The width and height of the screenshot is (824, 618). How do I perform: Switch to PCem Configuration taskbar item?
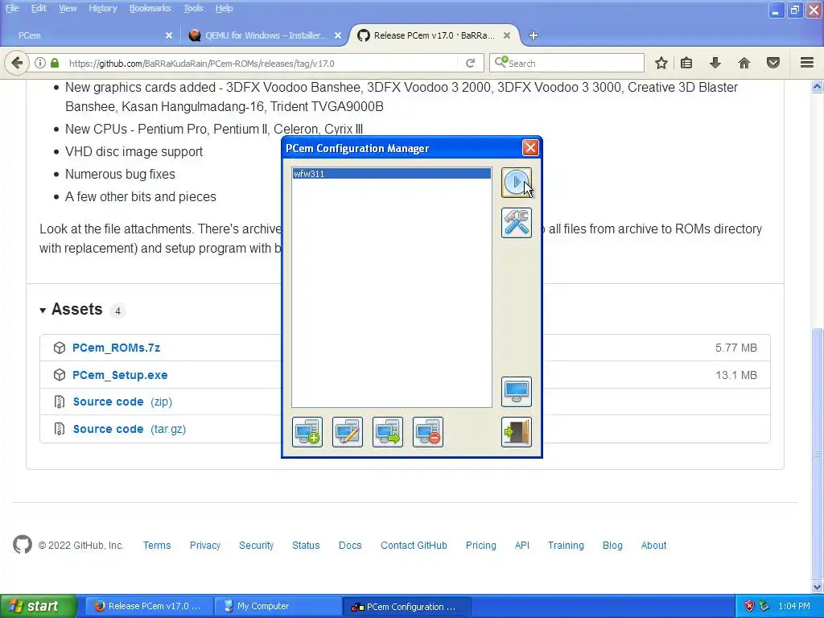[x=406, y=606]
